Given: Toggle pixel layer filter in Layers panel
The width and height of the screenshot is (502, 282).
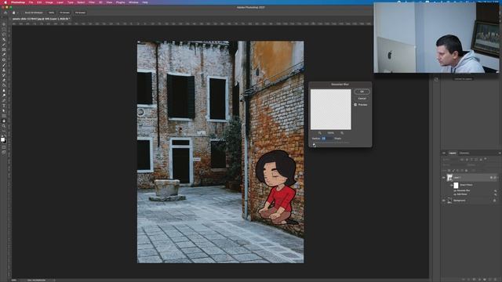Looking at the screenshot, I should click(462, 160).
